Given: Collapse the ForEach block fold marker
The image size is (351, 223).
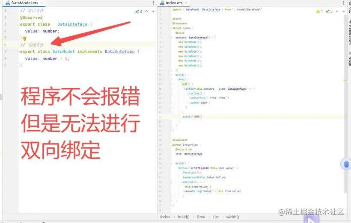Looking at the screenshot, I should coord(171,89).
